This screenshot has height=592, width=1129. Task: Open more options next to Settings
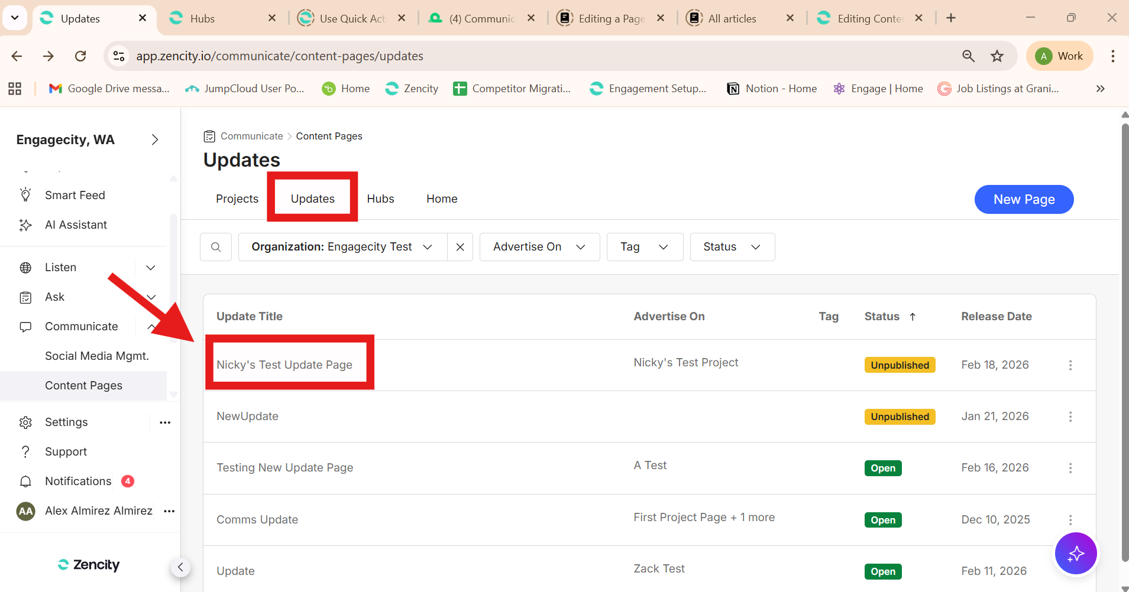(x=165, y=422)
